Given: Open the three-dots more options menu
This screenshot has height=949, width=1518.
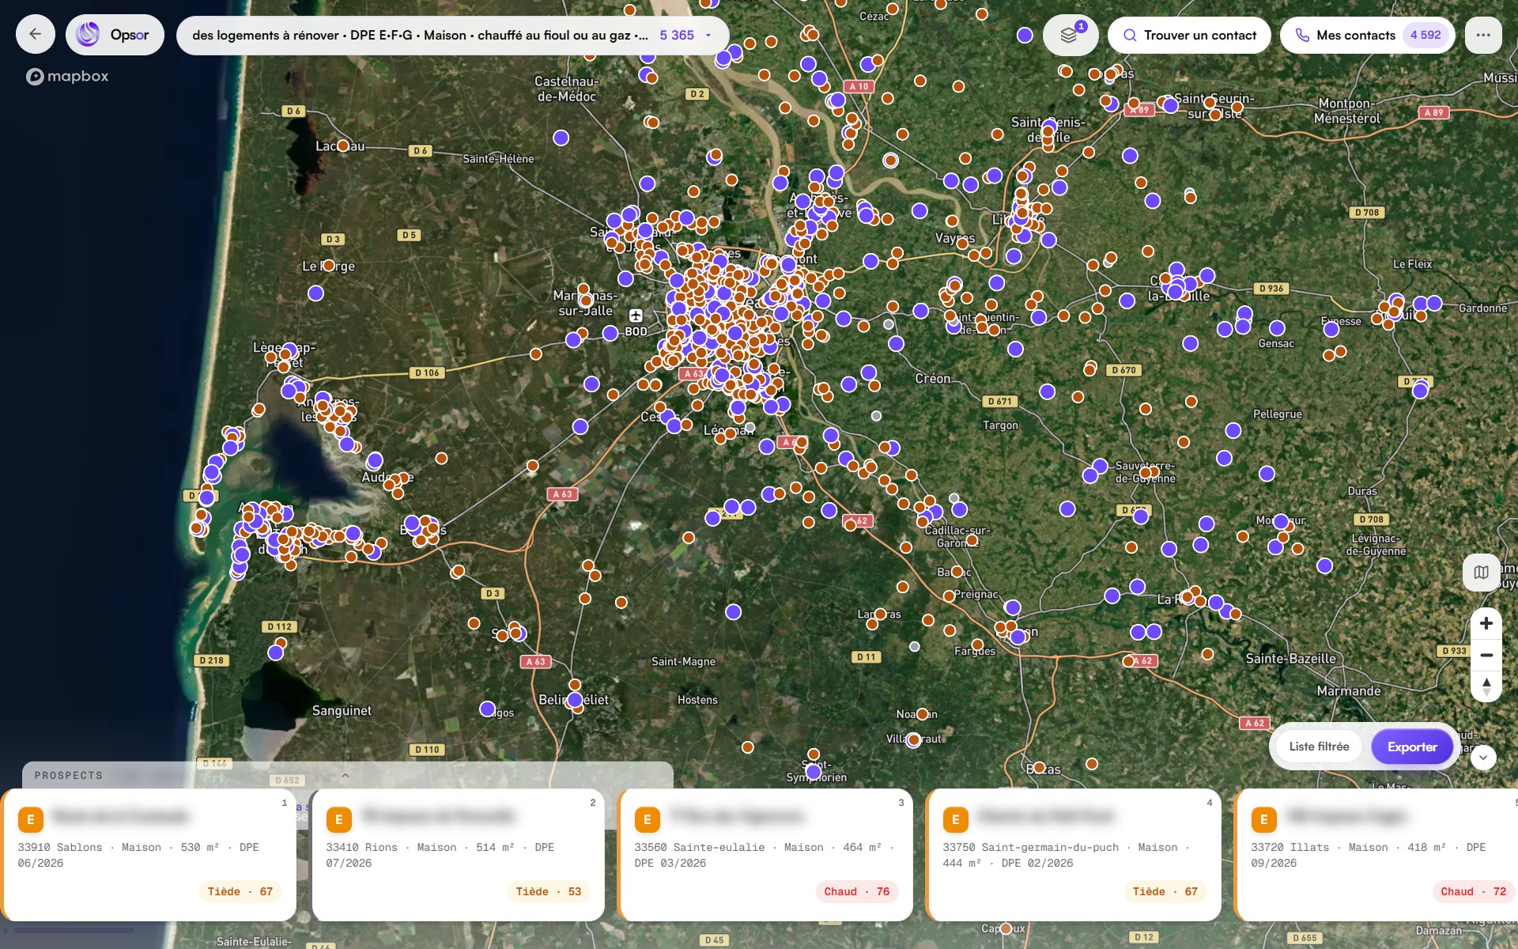Looking at the screenshot, I should [1483, 35].
